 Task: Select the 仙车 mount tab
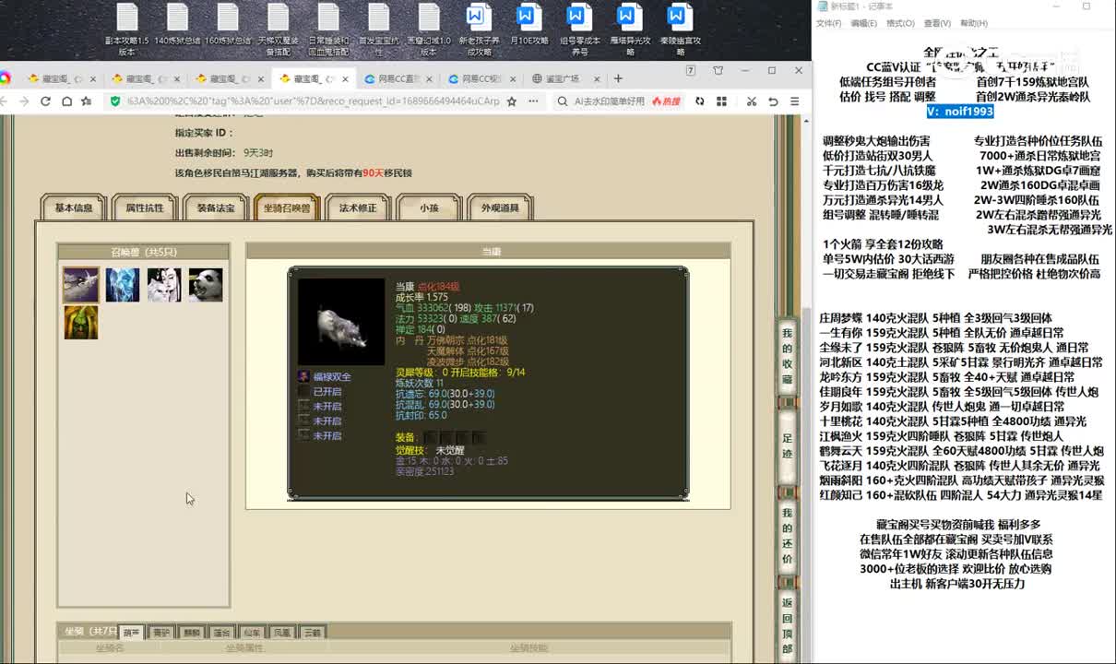coord(252,633)
